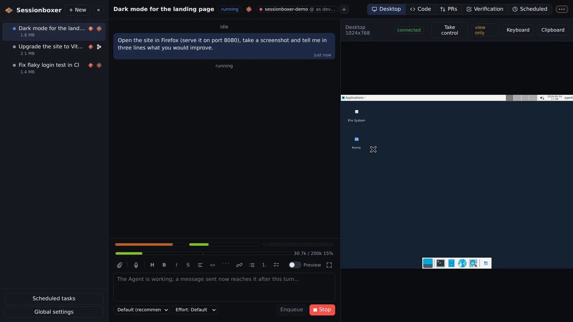573x322 pixels.
Task: Click the Claude starburst icon on Dark mode row
Action: coord(99,29)
